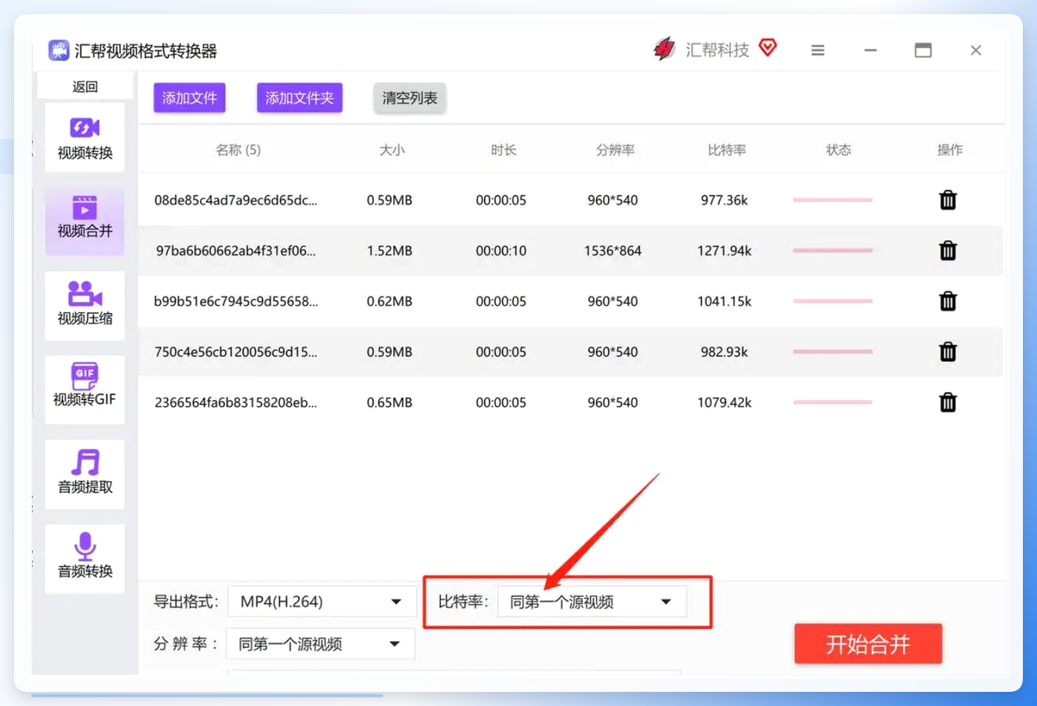Select the 视频合并 video merge tool

(85, 221)
